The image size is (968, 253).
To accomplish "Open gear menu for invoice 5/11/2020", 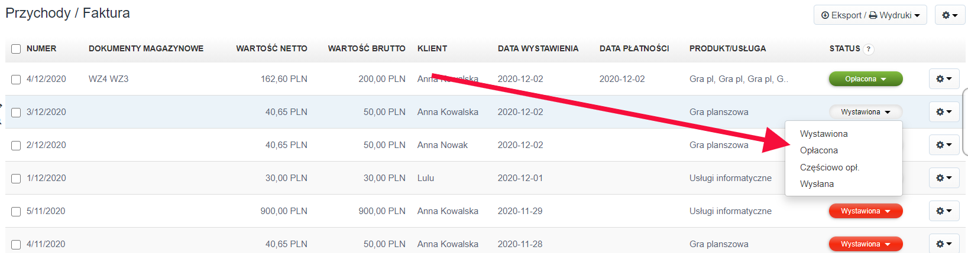I will (944, 211).
